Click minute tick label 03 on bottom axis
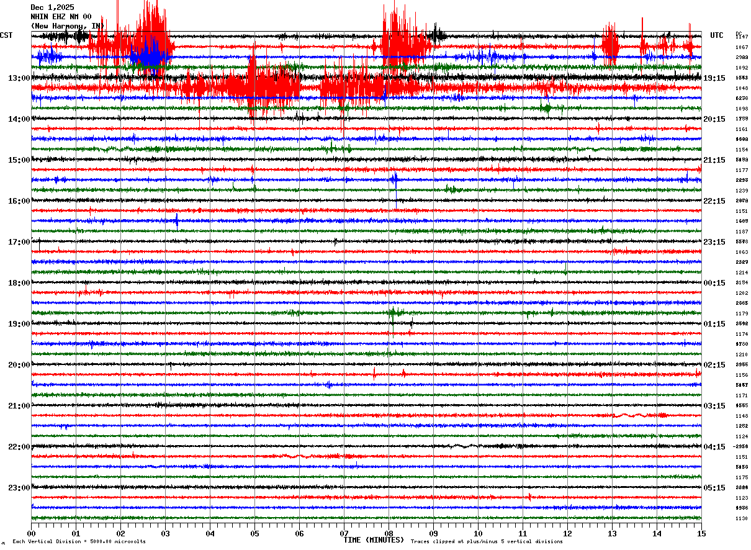The width and height of the screenshot is (751, 550). [x=165, y=533]
